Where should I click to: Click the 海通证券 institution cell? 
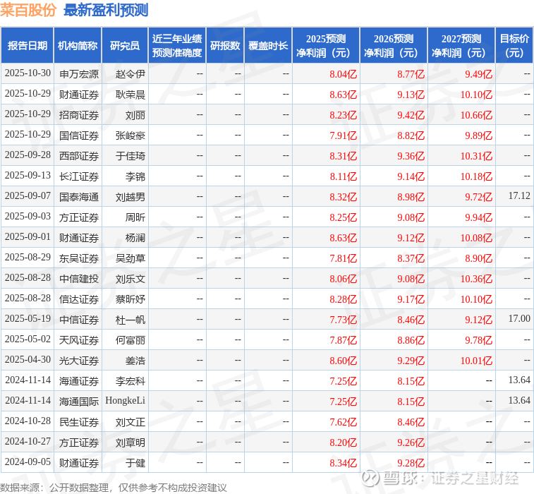point(79,380)
